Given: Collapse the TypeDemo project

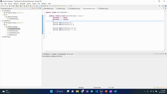Looking at the screenshot, I should 1,21.
